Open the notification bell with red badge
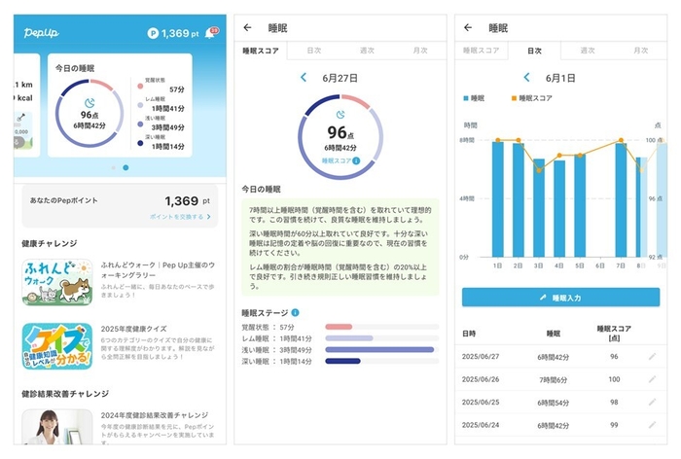This screenshot has height=459, width=681. point(209,33)
